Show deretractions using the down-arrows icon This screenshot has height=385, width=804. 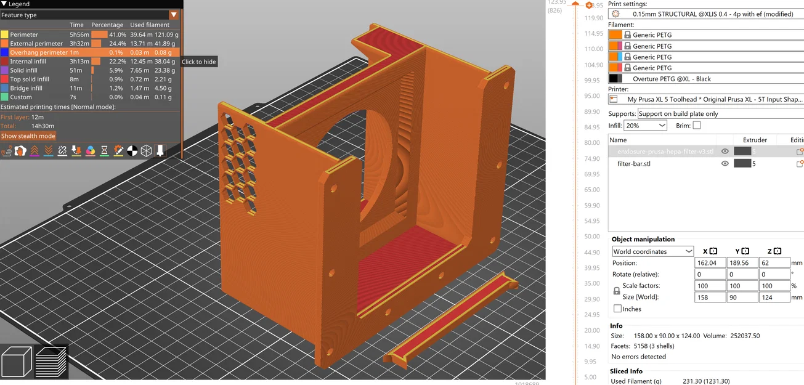click(47, 150)
